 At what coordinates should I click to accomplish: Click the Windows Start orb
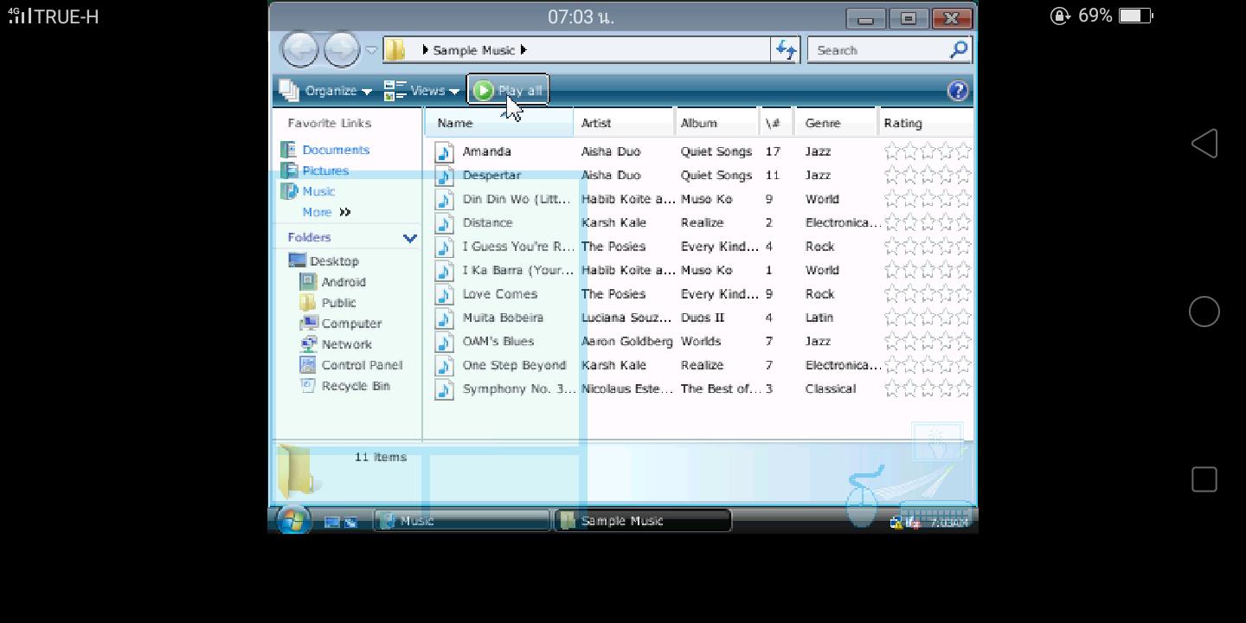click(x=293, y=520)
